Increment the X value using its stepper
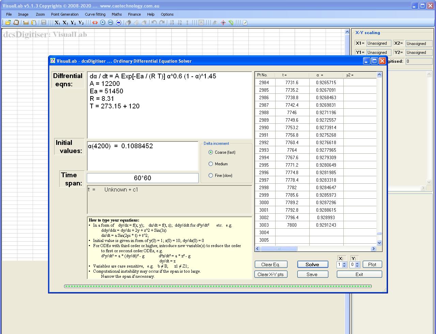The height and width of the screenshot is (334, 436). coord(344,263)
